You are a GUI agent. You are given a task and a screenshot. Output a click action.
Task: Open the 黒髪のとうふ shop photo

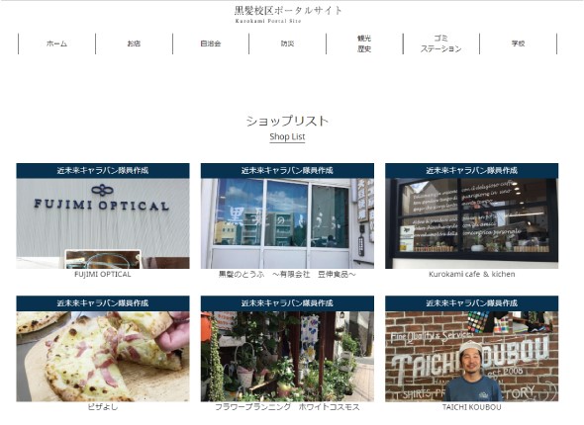coord(287,223)
